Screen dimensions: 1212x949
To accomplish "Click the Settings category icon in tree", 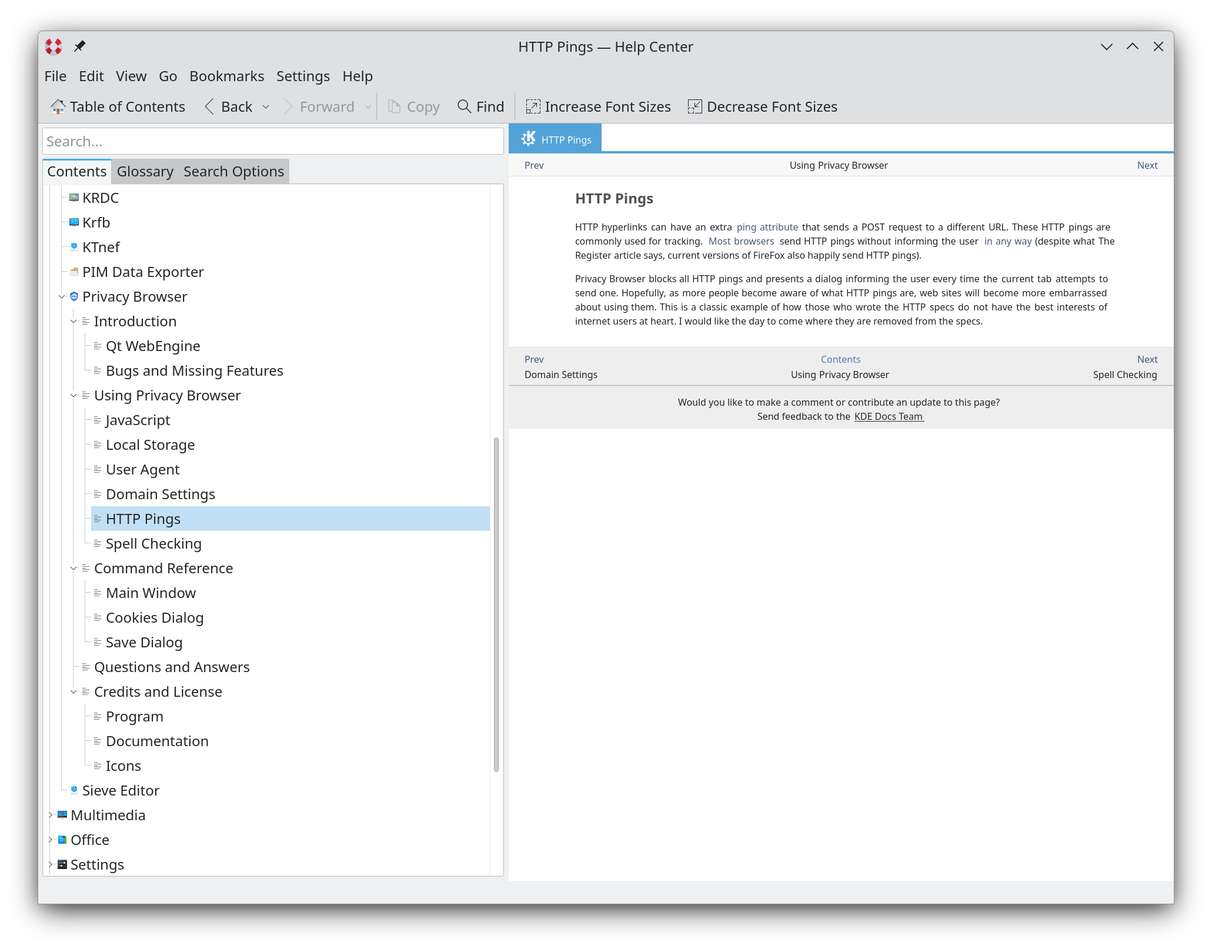I will [62, 864].
